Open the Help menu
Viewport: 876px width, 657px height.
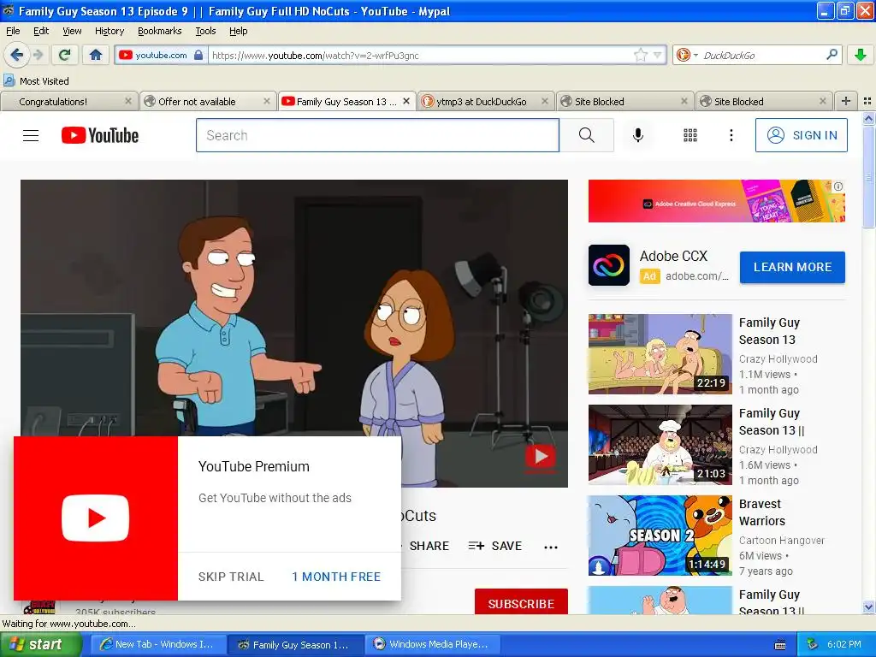(x=238, y=31)
